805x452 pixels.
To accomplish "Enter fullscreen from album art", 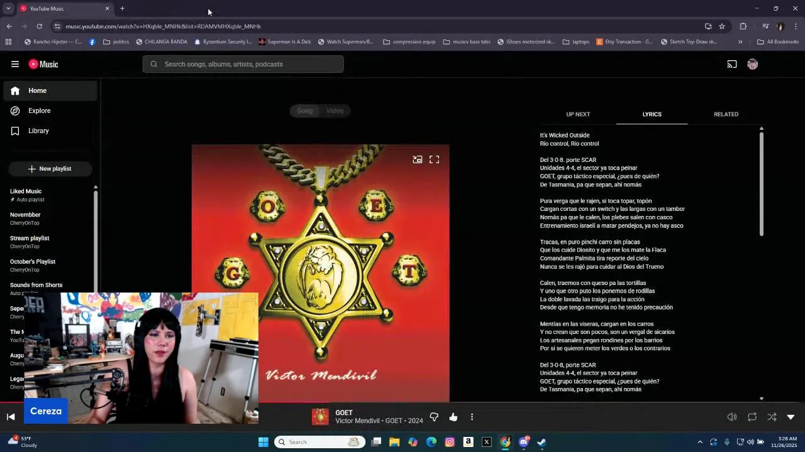I will pyautogui.click(x=435, y=159).
